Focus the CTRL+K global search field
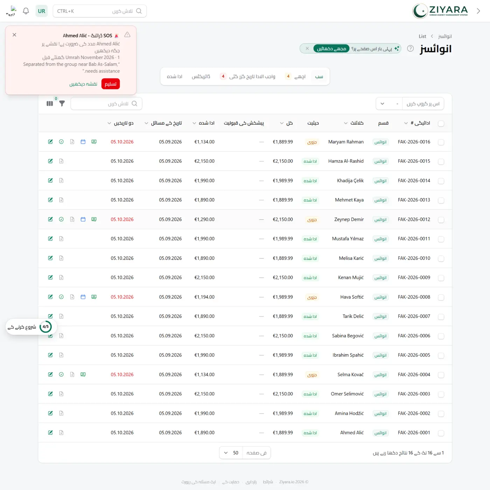 tap(100, 11)
